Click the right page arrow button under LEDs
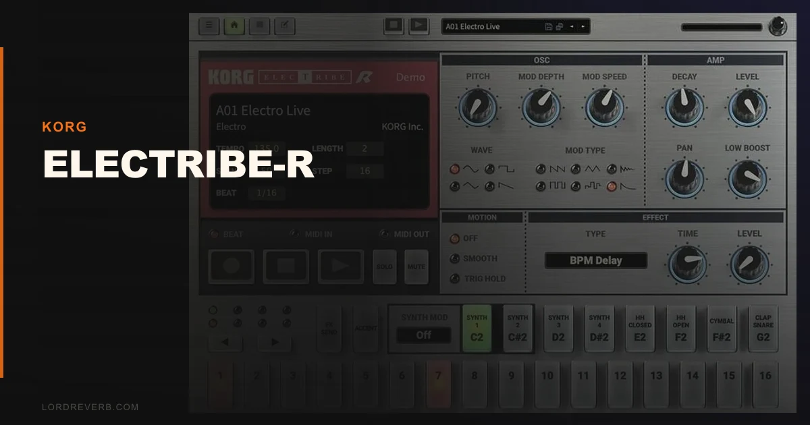 pos(275,342)
